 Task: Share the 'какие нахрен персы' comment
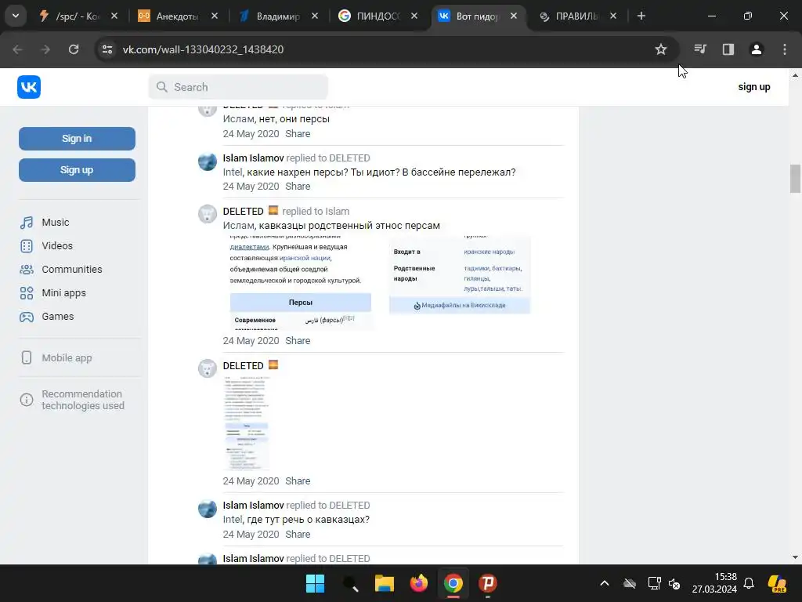point(298,187)
